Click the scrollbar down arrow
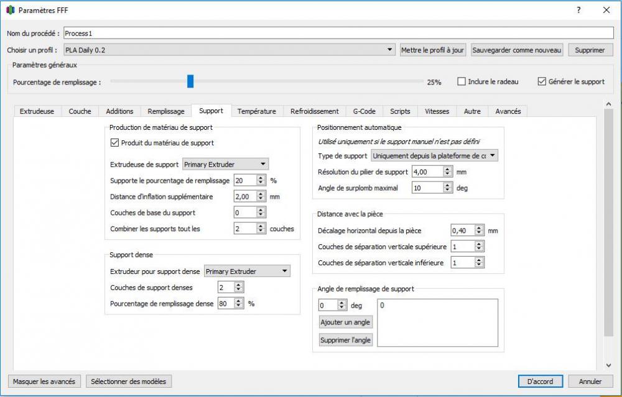 click(608, 365)
